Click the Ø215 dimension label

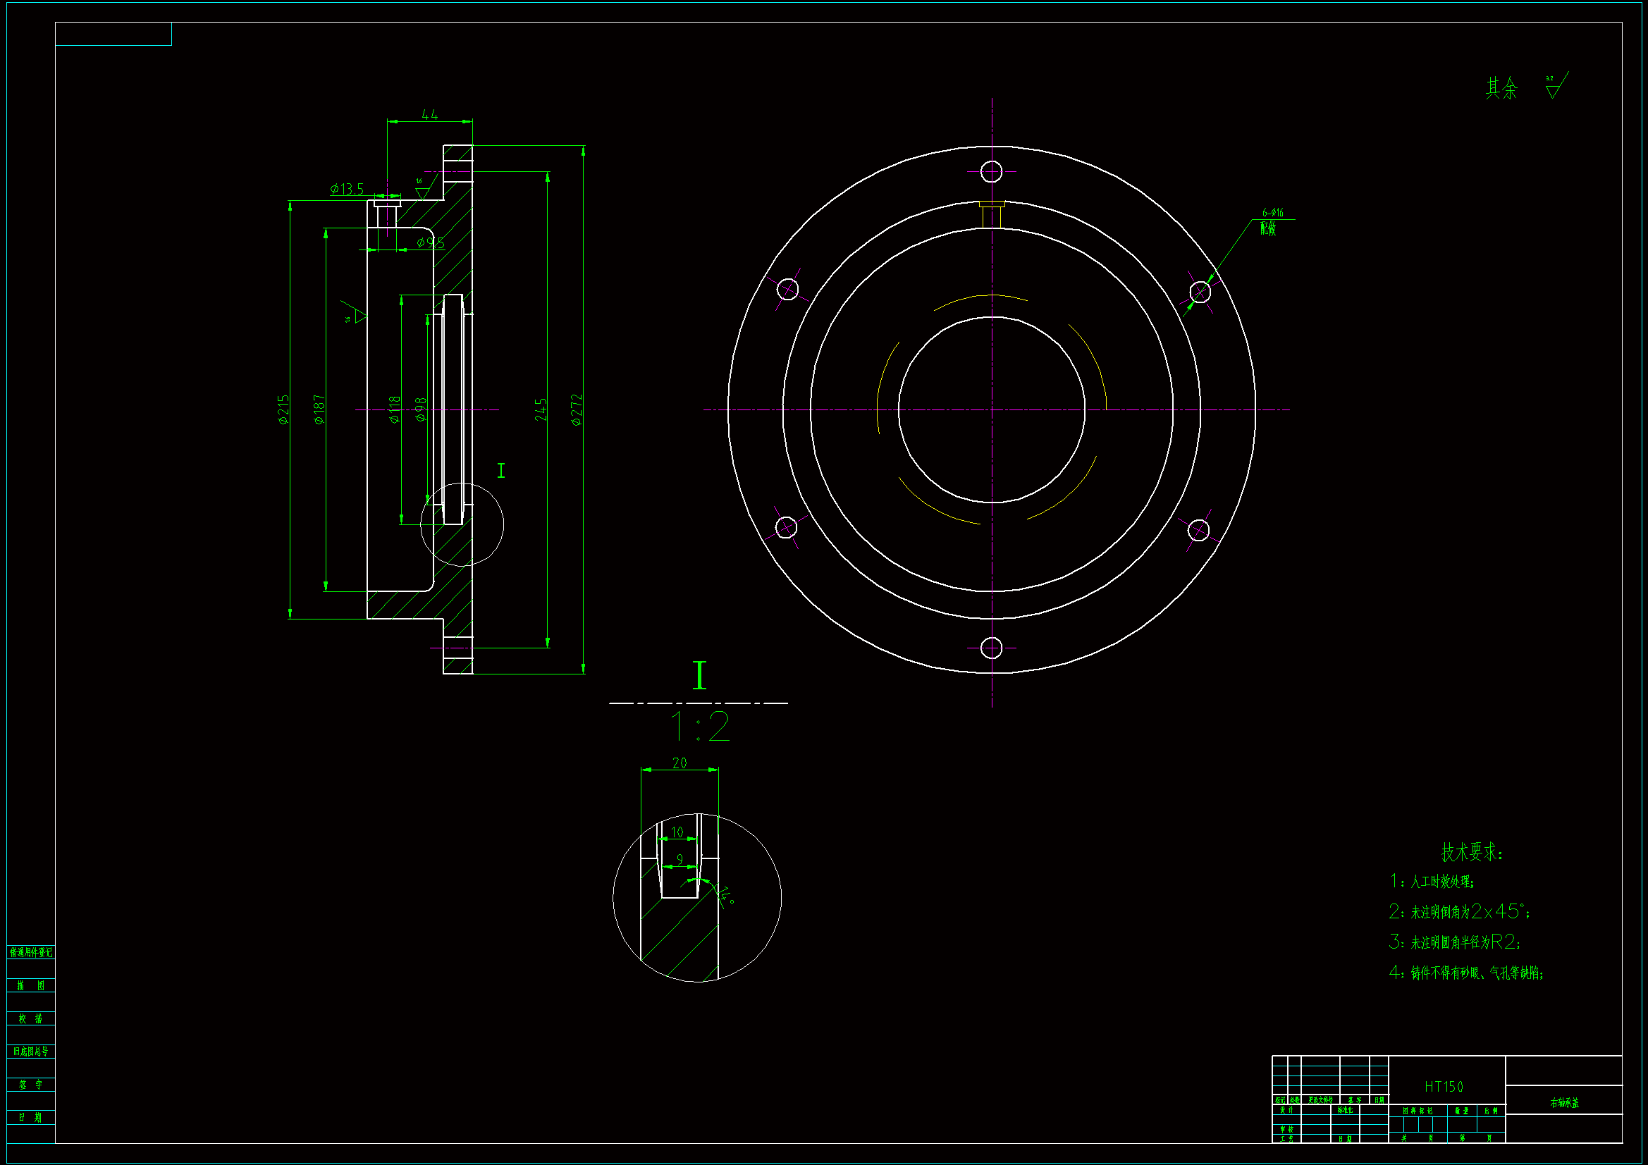point(283,409)
